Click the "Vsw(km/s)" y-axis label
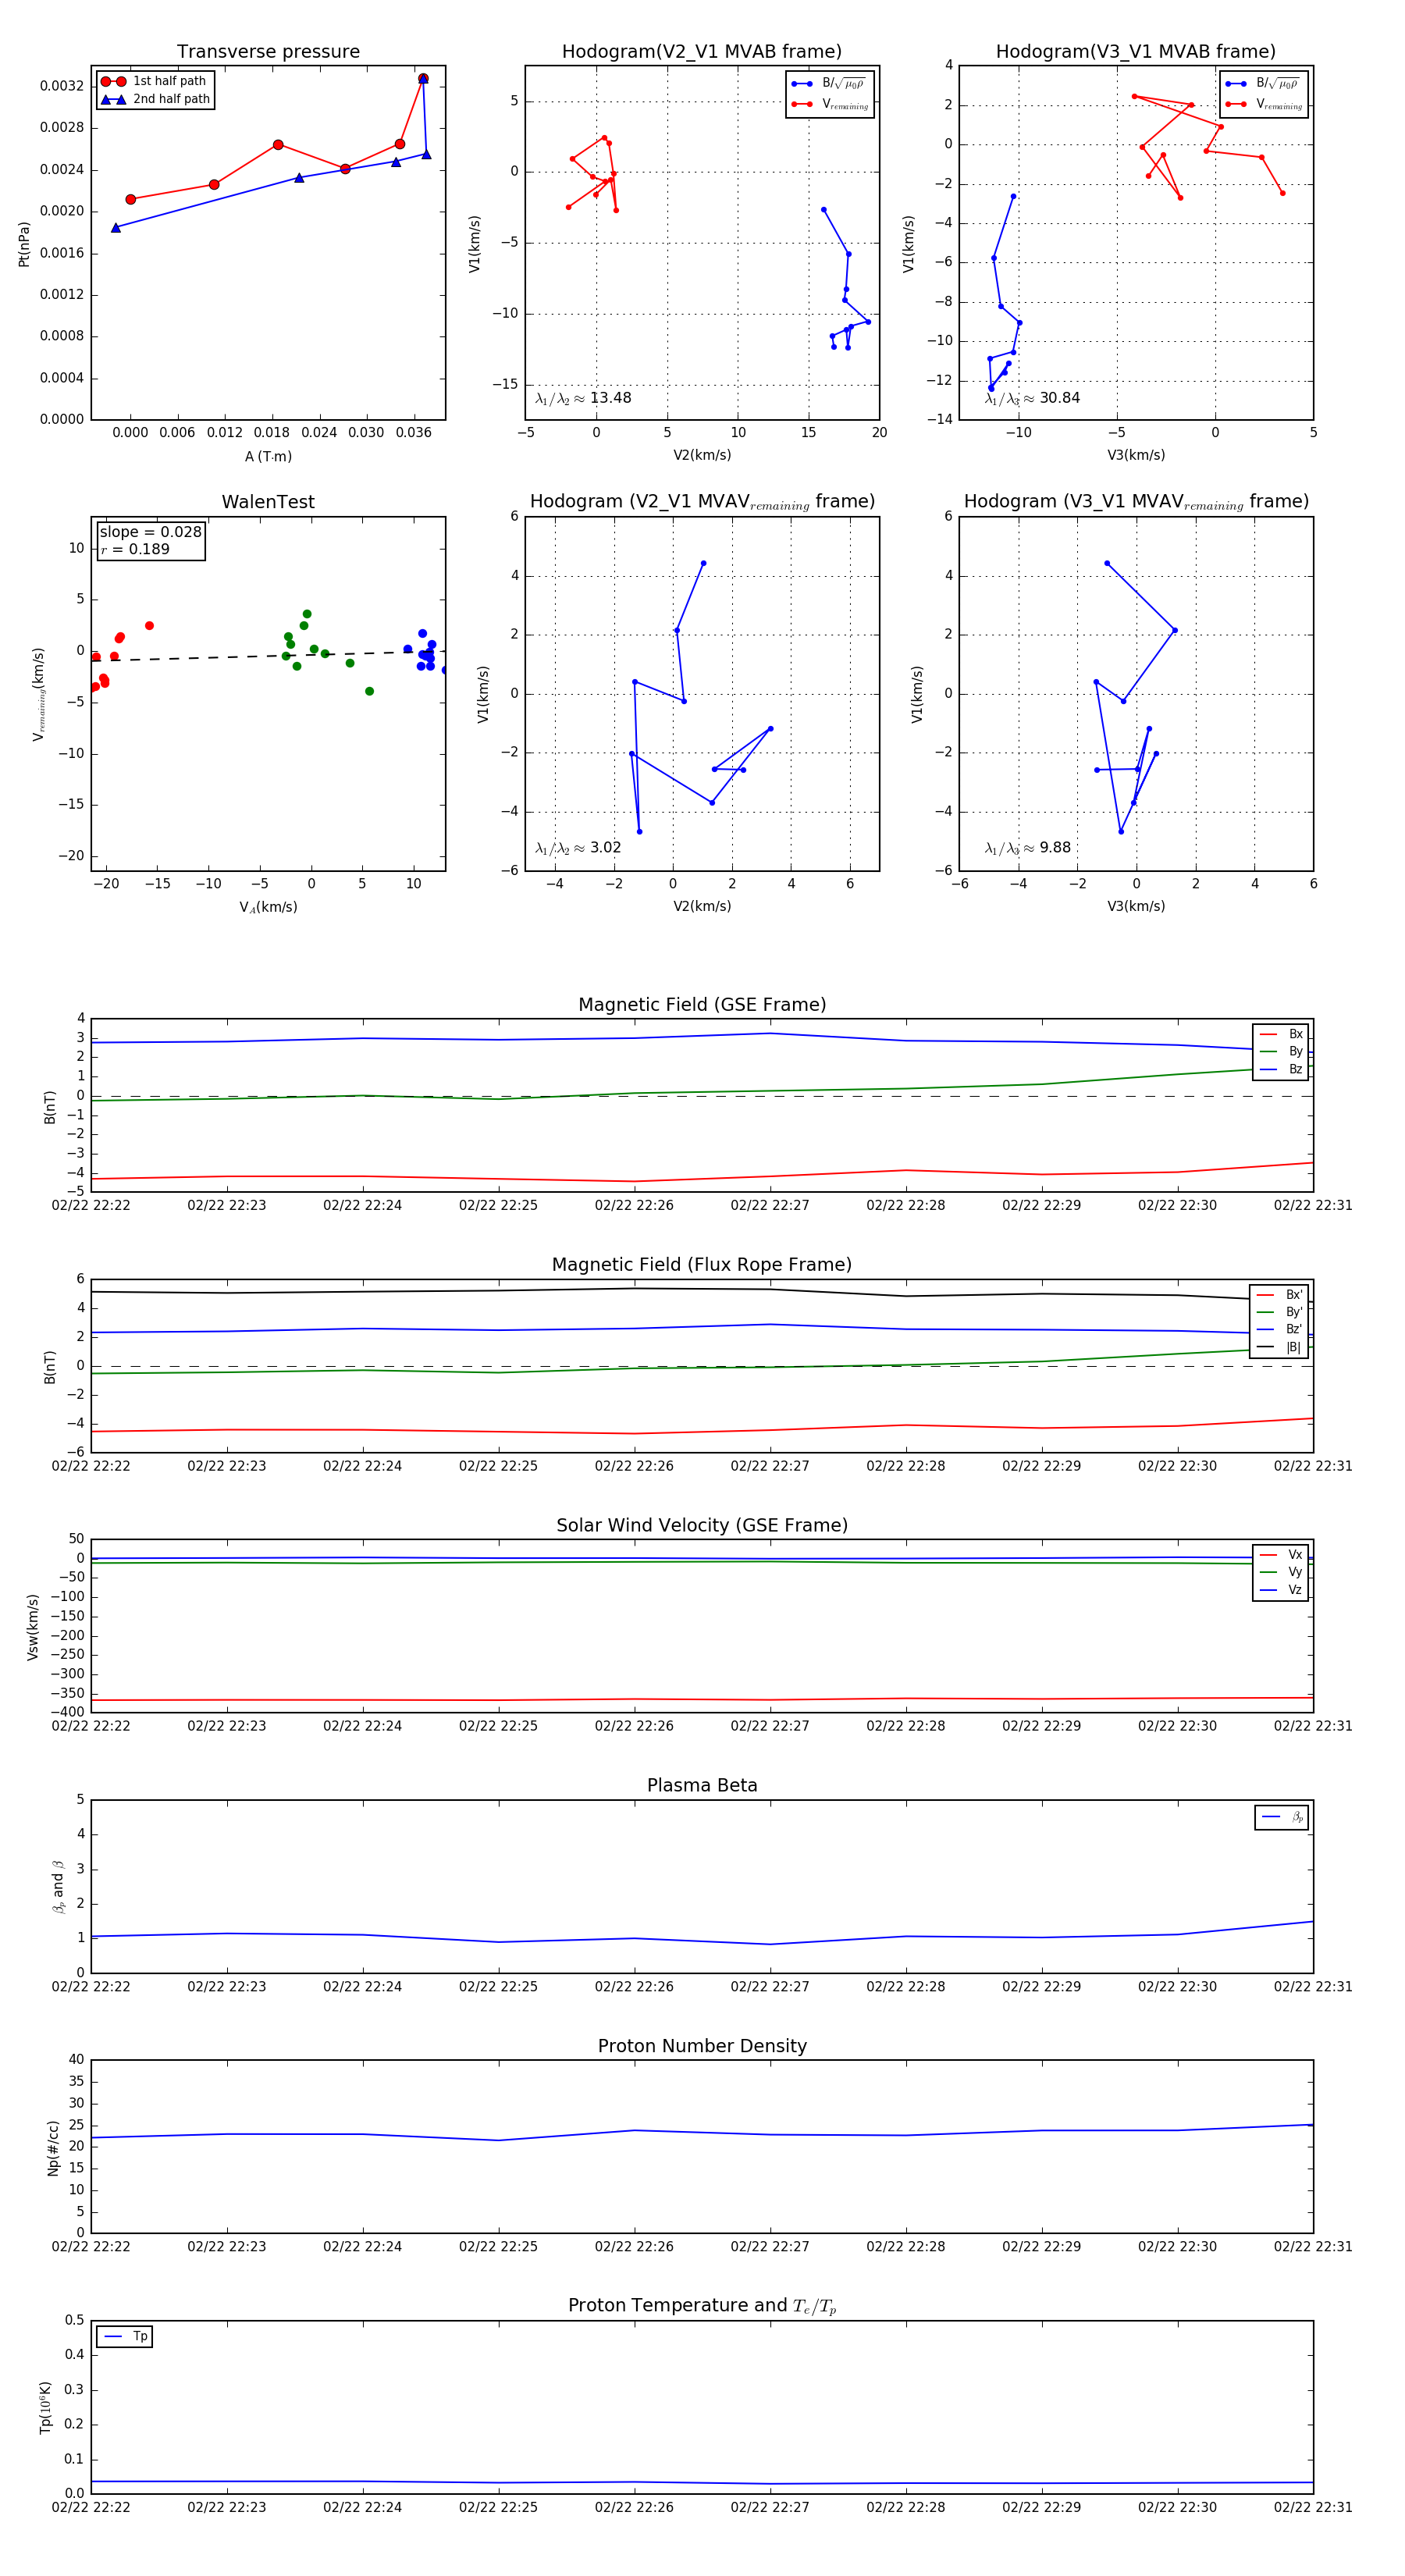Image resolution: width=1405 pixels, height=2576 pixels. pyautogui.click(x=33, y=1627)
